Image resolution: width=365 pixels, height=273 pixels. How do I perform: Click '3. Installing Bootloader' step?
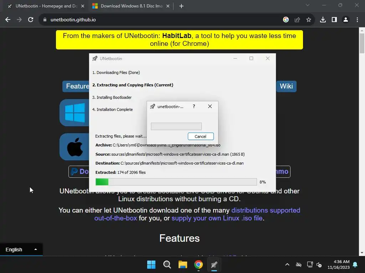[x=112, y=97]
